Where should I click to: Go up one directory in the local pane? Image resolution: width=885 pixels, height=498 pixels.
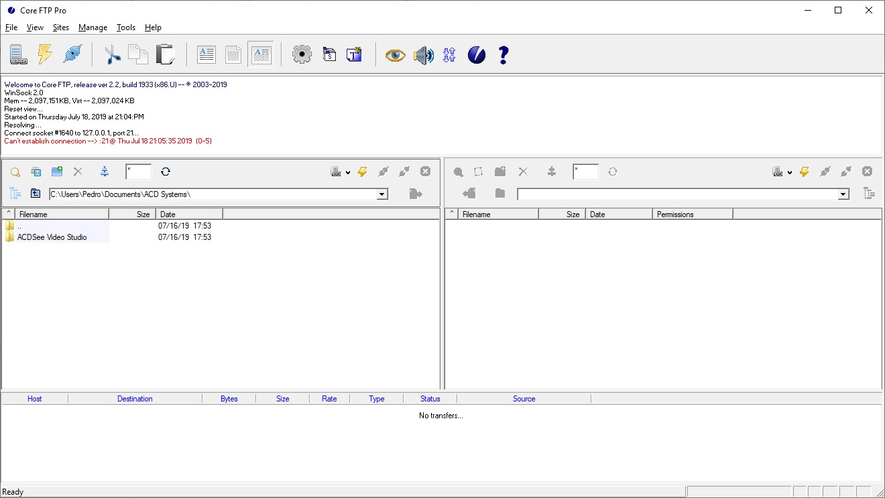tap(36, 193)
